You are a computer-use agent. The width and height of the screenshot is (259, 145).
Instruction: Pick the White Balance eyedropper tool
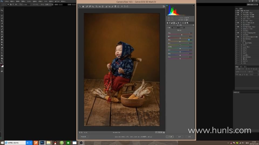87,6
